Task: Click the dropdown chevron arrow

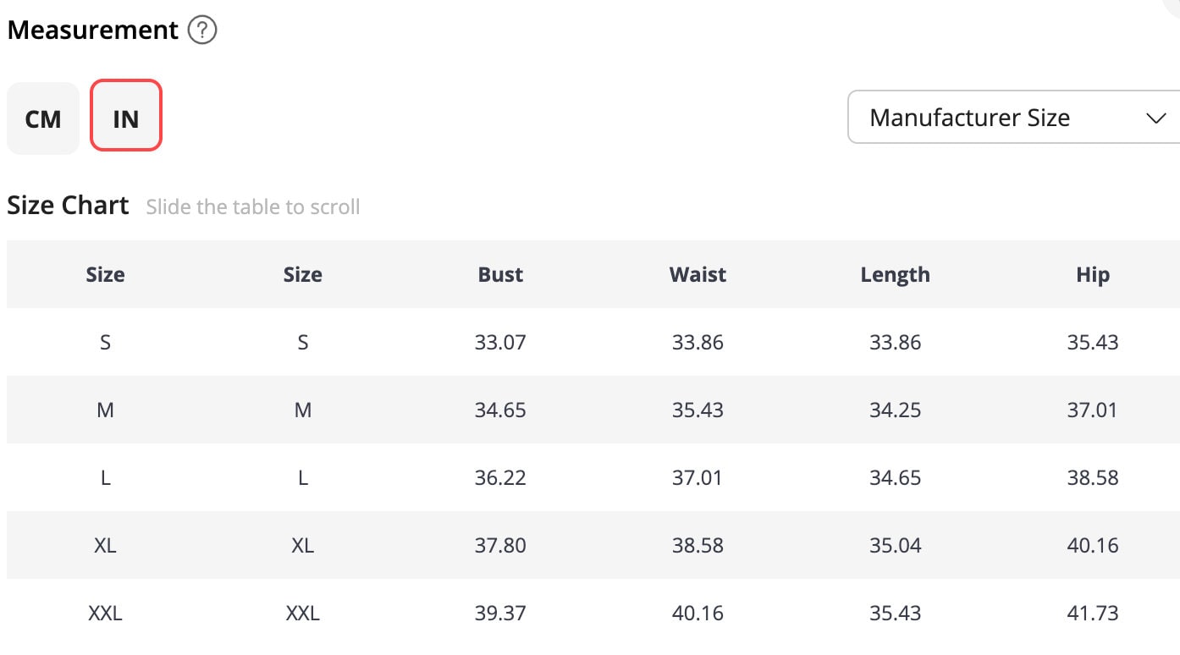Action: point(1155,118)
